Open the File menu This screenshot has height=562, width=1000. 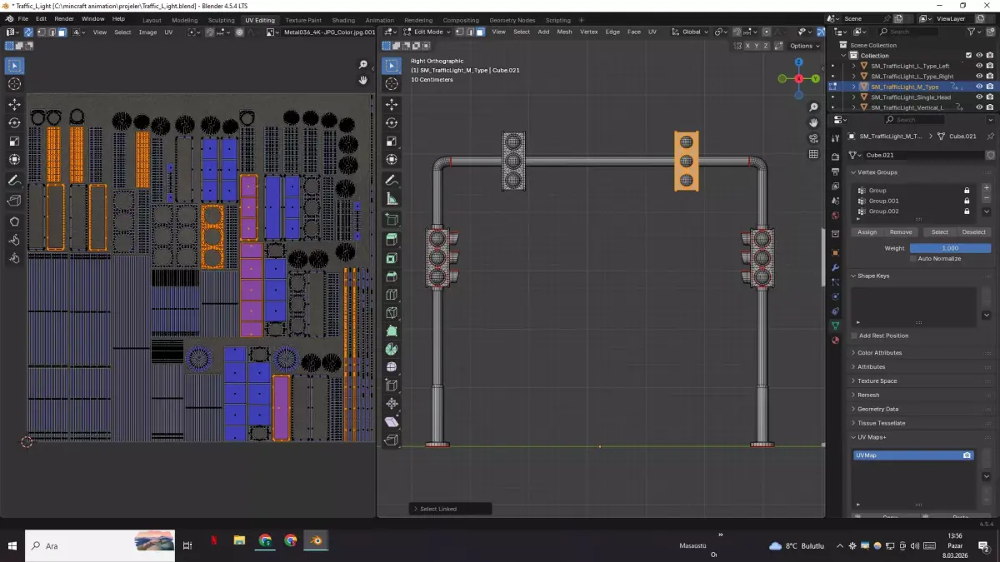click(x=22, y=19)
